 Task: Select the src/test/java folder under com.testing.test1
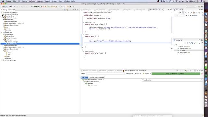(9, 40)
